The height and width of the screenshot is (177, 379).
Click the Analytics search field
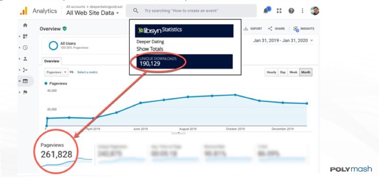191,10
